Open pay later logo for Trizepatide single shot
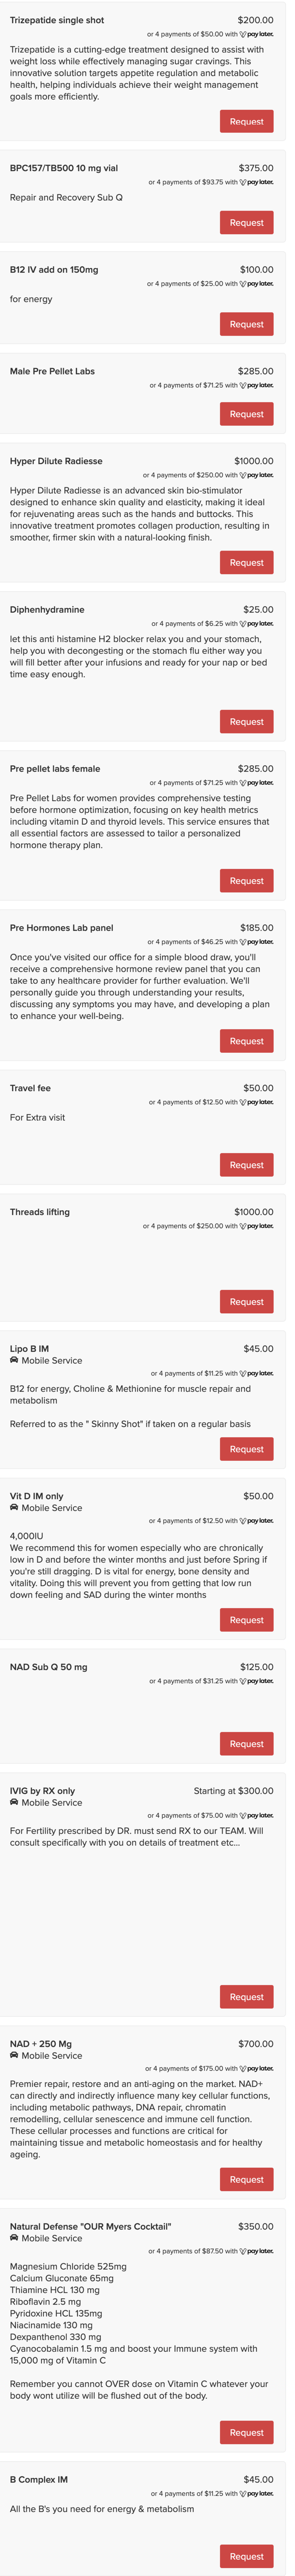Image resolution: width=295 pixels, height=2576 pixels. pos(256,34)
